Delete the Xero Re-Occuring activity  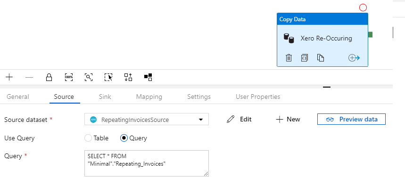(289, 58)
